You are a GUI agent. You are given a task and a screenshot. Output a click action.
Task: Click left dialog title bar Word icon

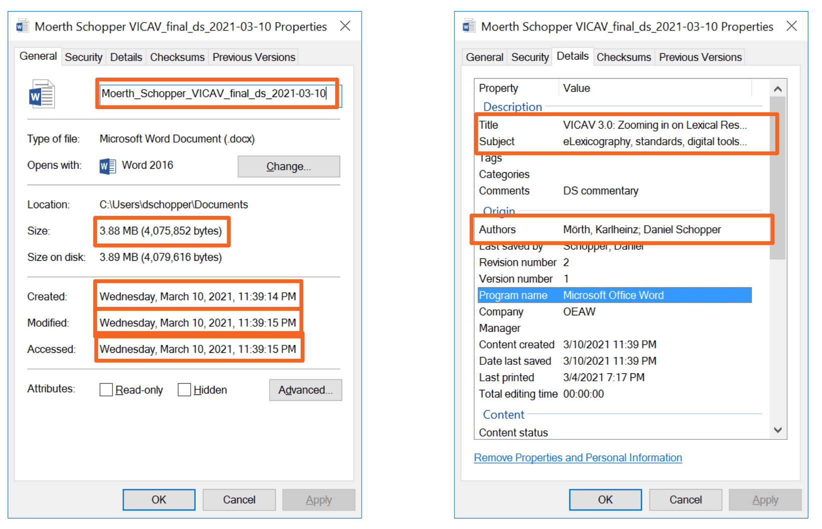tap(23, 26)
